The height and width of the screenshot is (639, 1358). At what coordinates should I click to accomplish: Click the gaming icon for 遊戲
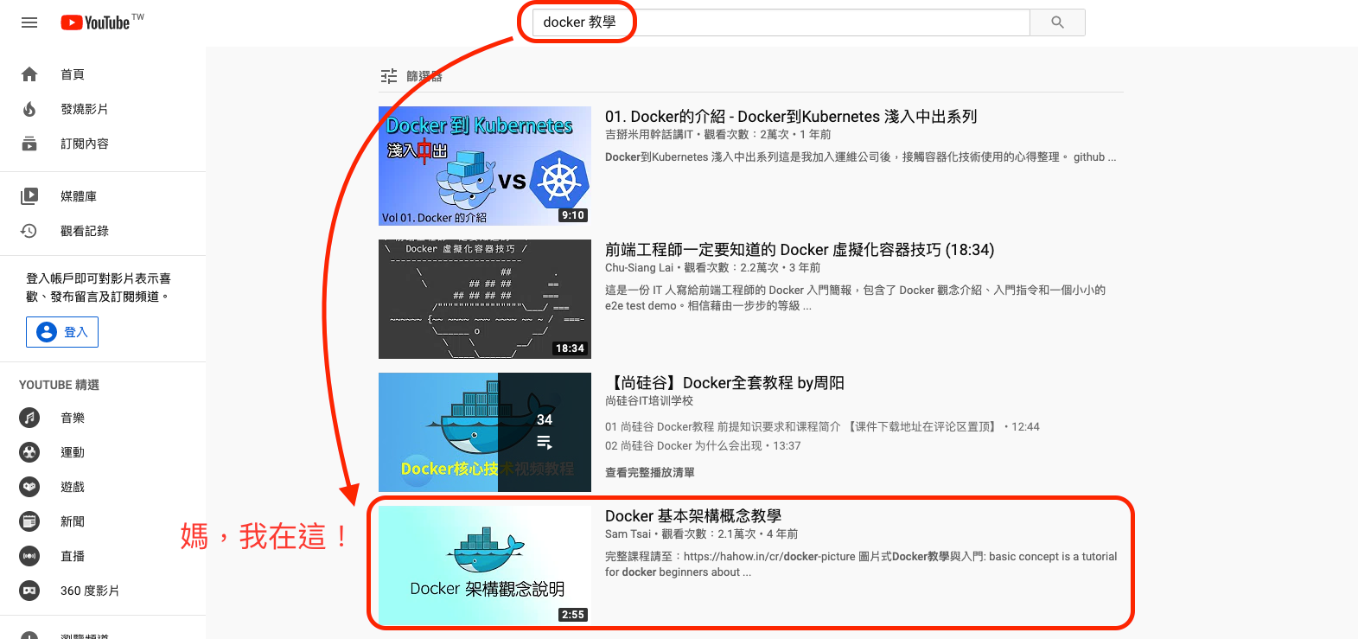click(x=29, y=487)
